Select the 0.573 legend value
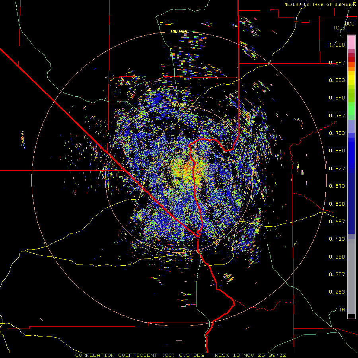This screenshot has height=358, width=358. [337, 186]
